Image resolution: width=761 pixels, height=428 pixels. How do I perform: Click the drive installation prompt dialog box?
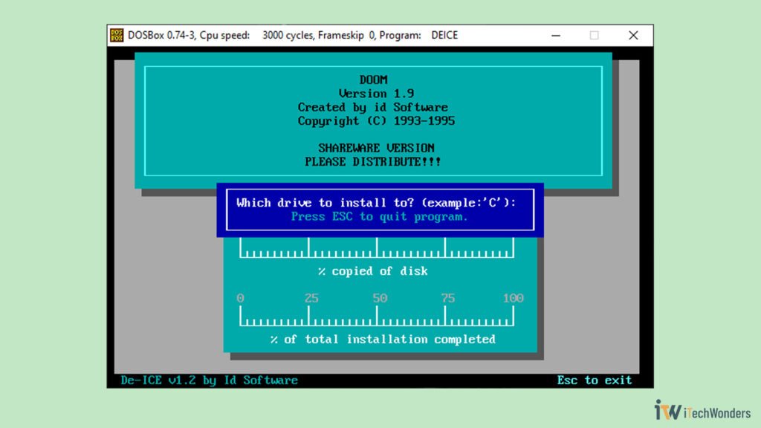coord(380,210)
